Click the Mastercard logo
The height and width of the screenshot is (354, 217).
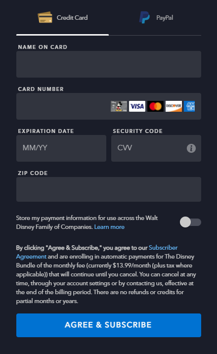155,106
